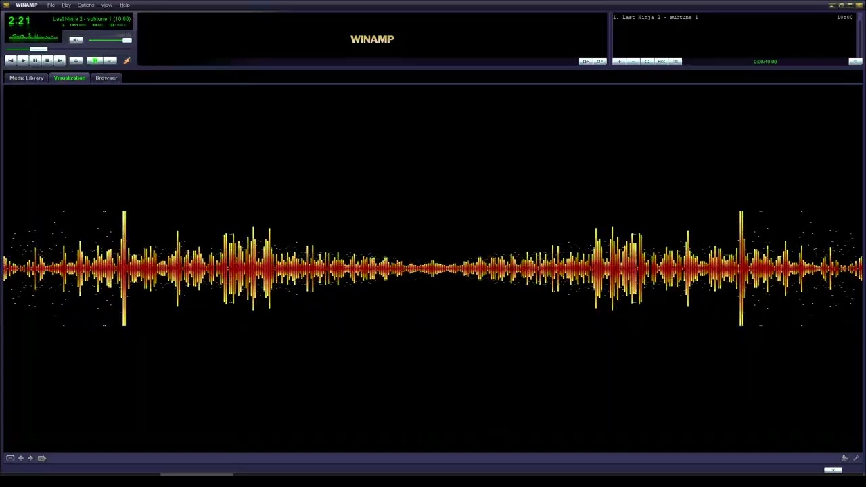Click the Play button
Viewport: 866px width, 487px height.
point(22,60)
